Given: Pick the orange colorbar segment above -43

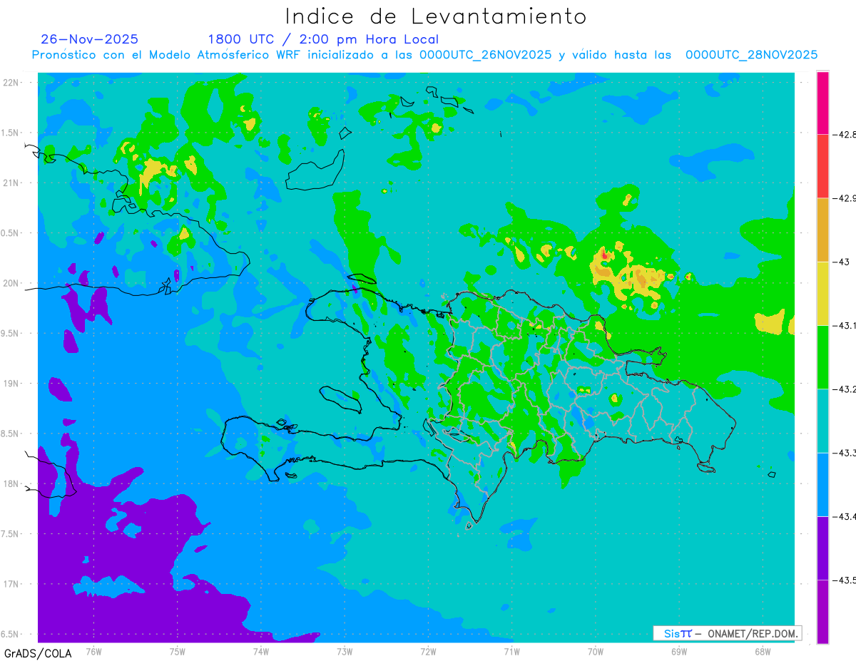Looking at the screenshot, I should click(x=822, y=230).
